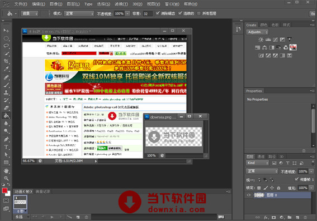Toggle Lock Transparent Pixels in Layers panel
317x221 pixels.
(259, 188)
